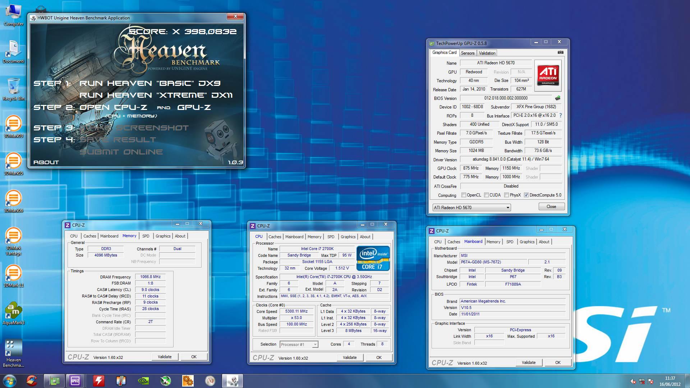Click the BIOS Version field in GPU-Z
Image resolution: width=690 pixels, height=388 pixels.
tap(506, 98)
